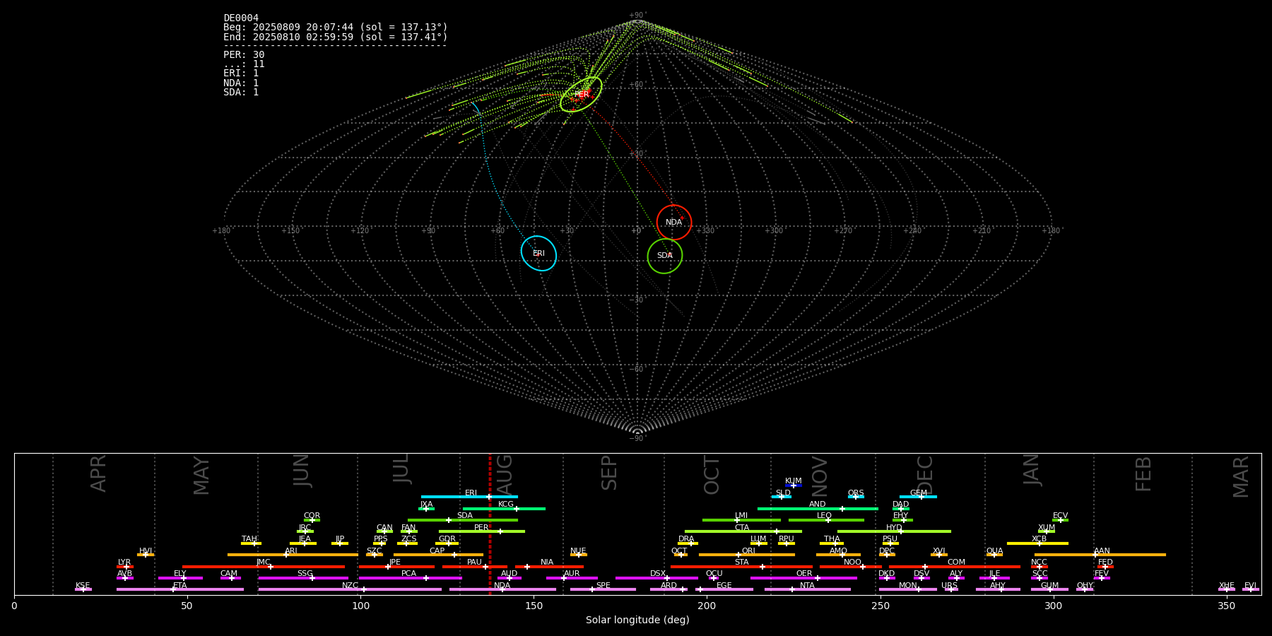The width and height of the screenshot is (1272, 636).
Task: Click the PER bar in the timeline
Action: tap(482, 531)
